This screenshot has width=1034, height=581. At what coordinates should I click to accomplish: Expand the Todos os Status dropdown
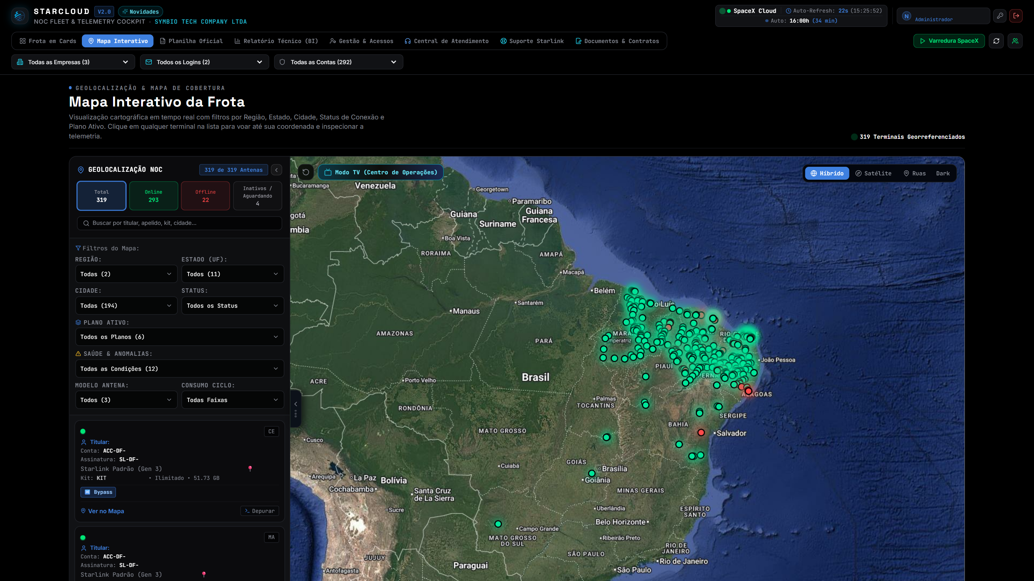(x=232, y=306)
